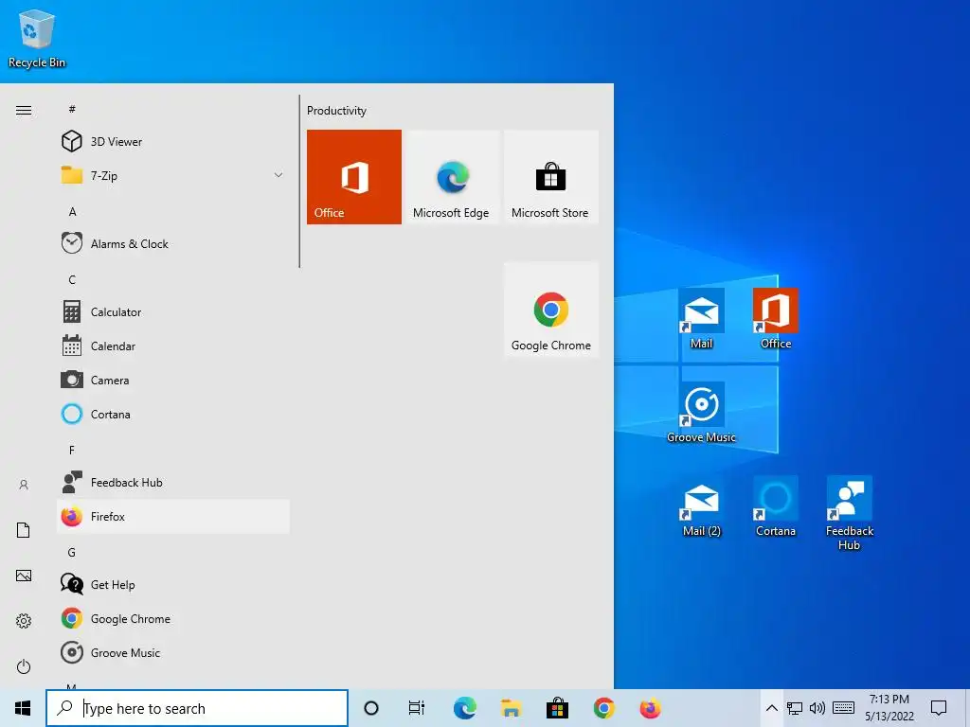Expand the Start menu hamburger button
Screen dimensions: 970x727
coord(24,111)
